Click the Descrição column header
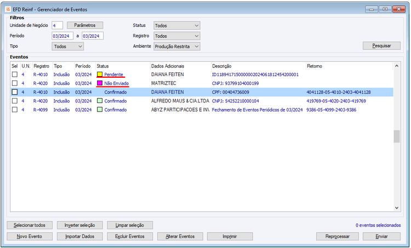Image resolution: width=411 pixels, height=248 pixels. [x=222, y=66]
